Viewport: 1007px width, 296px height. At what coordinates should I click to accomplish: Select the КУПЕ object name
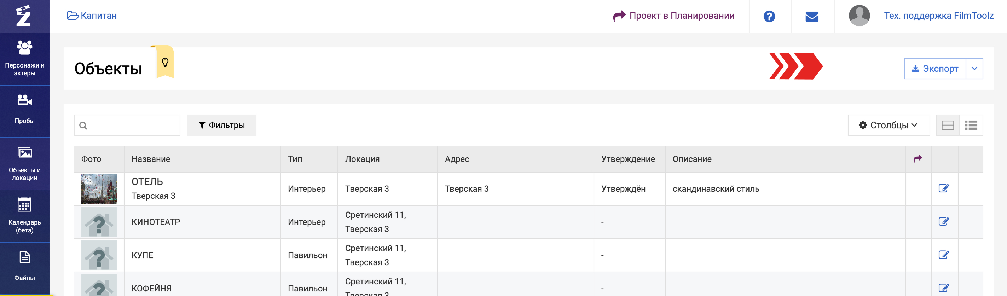tap(142, 255)
